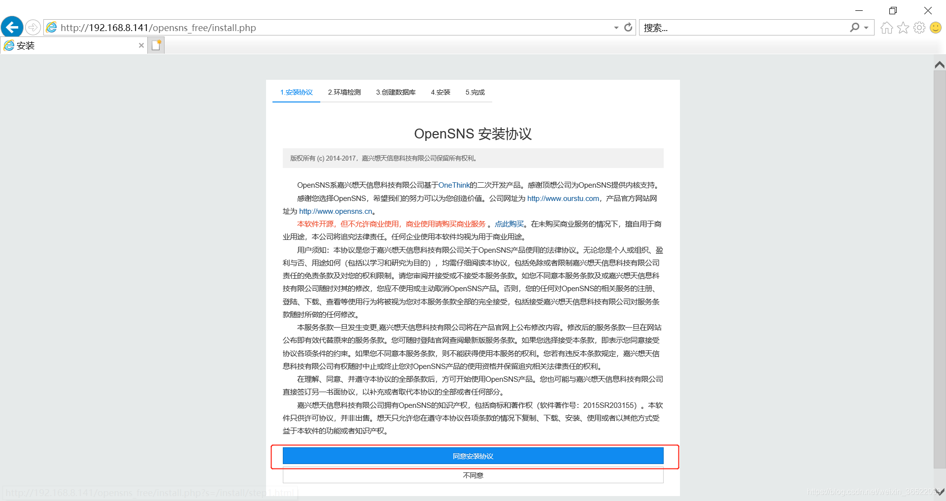Click the refresh page icon
Screen dimensions: 946x501
click(x=628, y=28)
